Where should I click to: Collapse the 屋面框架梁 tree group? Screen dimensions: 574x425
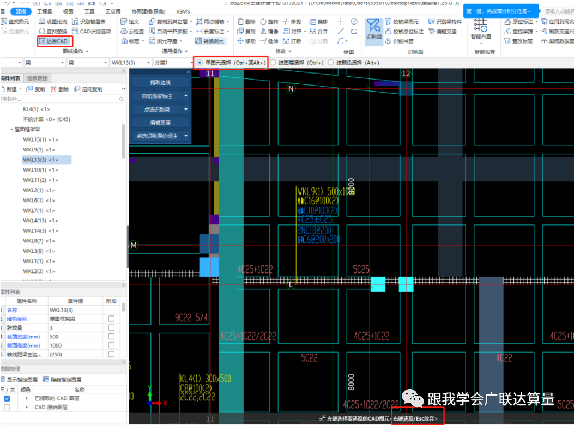tap(11, 129)
